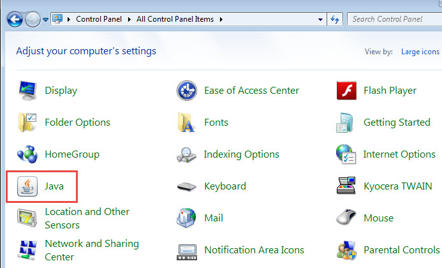Open the Folder Options link
The image size is (442, 268).
coord(77,123)
